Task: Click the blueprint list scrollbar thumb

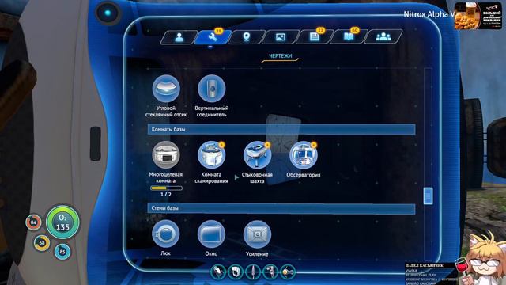Action: click(x=428, y=196)
